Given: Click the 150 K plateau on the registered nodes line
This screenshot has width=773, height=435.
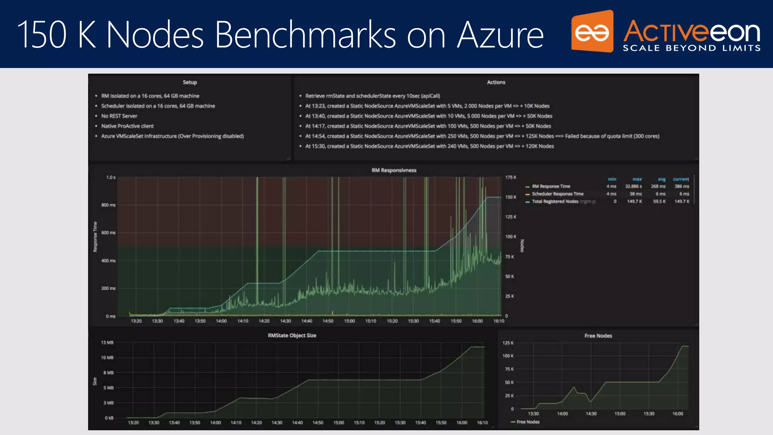Looking at the screenshot, I should coord(494,197).
